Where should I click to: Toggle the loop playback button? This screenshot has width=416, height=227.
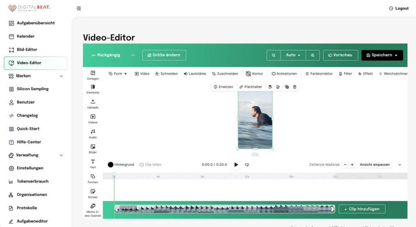(247, 165)
